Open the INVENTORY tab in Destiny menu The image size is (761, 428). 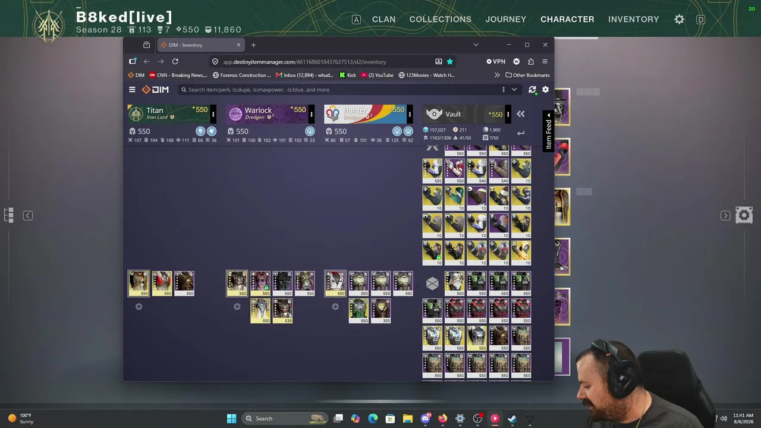click(x=634, y=19)
